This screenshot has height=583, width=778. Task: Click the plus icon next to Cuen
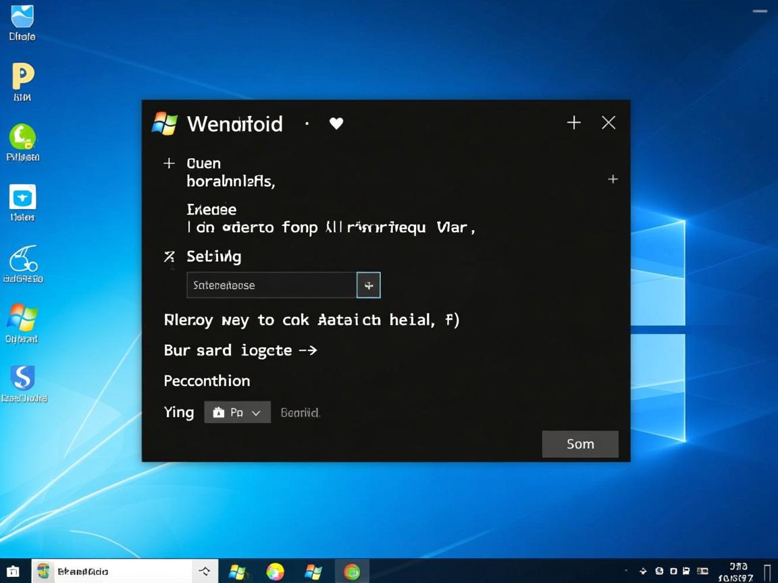click(168, 163)
